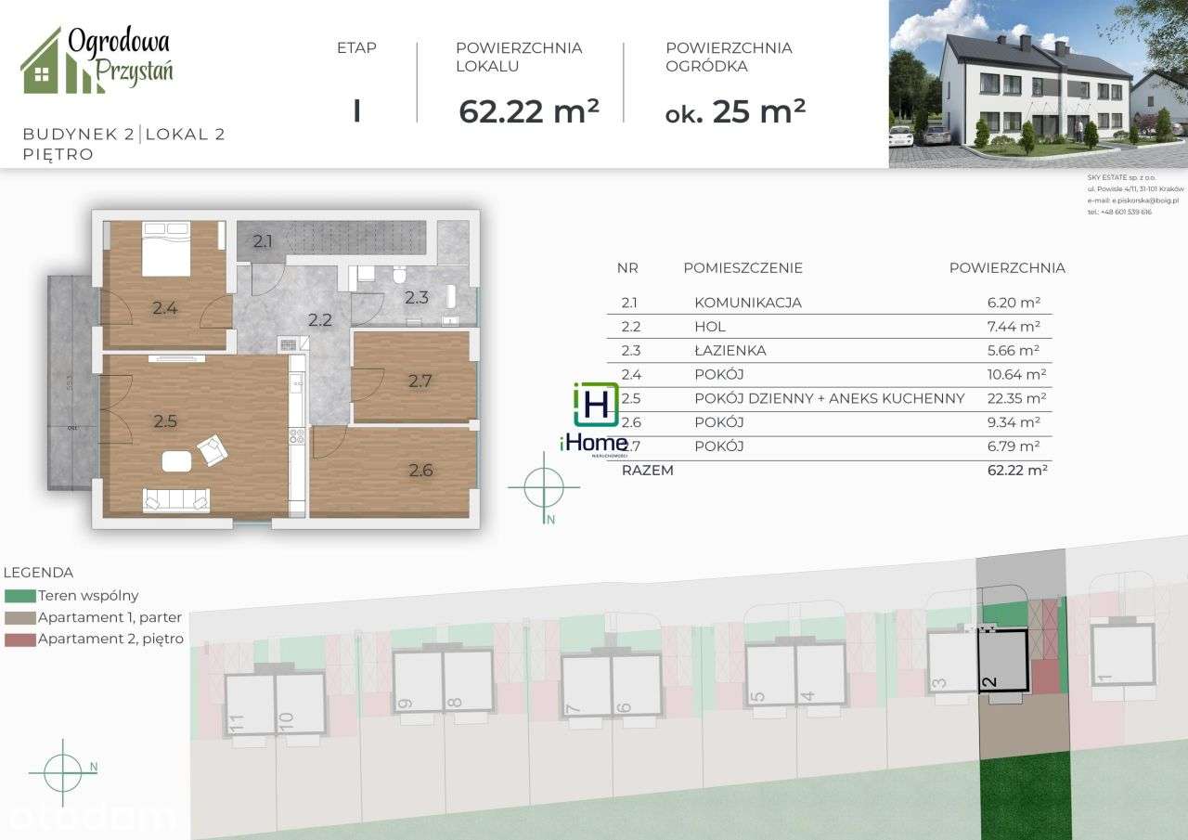Viewport: 1188px width, 840px height.
Task: Click the POMIESZCZENIE column header
Action: pos(742,268)
